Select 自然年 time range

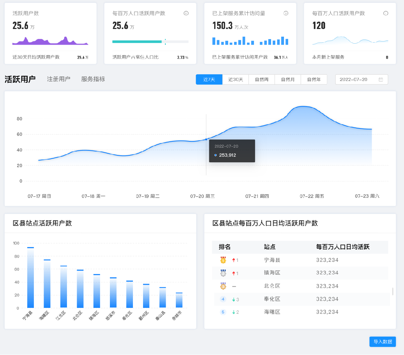[x=314, y=79]
